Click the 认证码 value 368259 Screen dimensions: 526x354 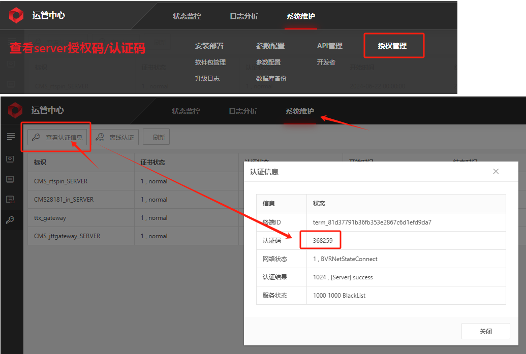323,241
